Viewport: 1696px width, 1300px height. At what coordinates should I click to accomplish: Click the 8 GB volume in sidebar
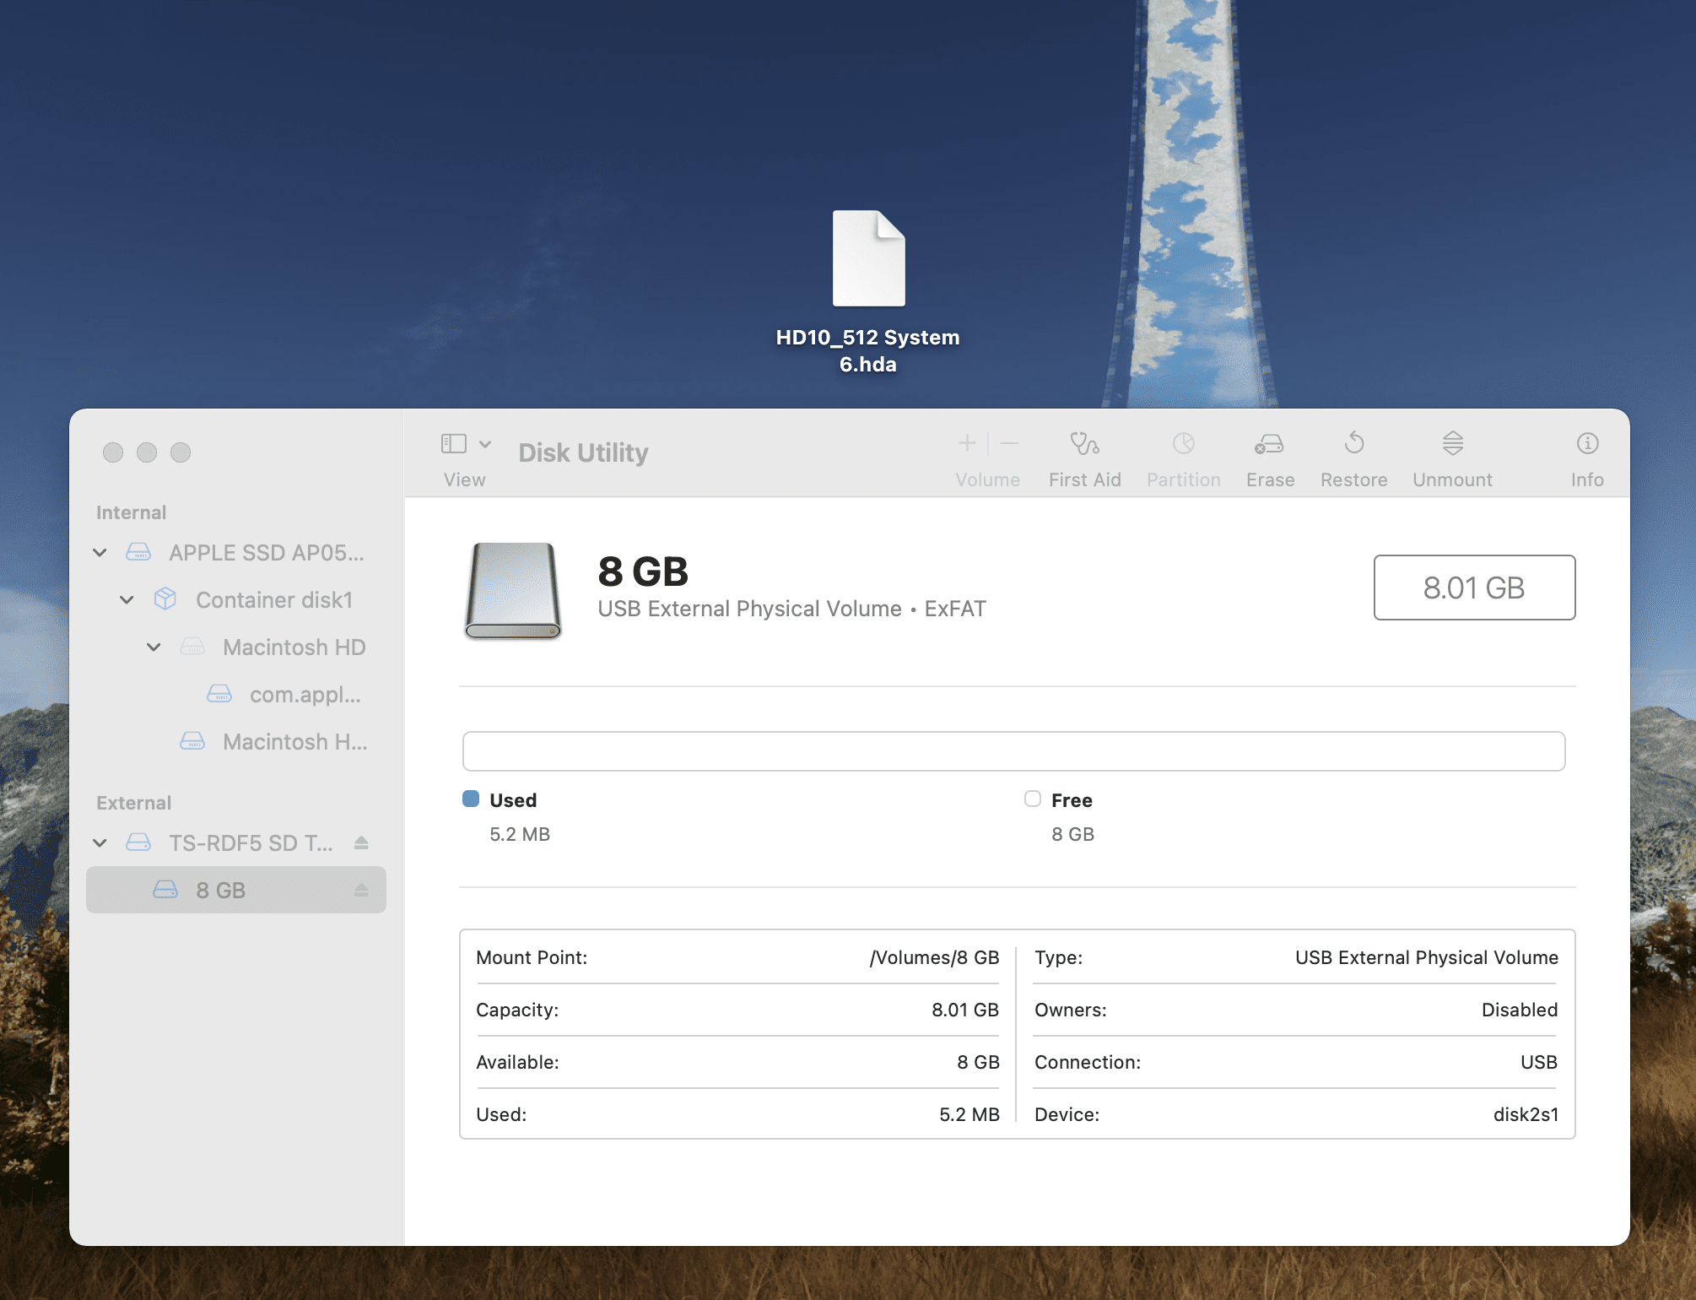(x=219, y=889)
